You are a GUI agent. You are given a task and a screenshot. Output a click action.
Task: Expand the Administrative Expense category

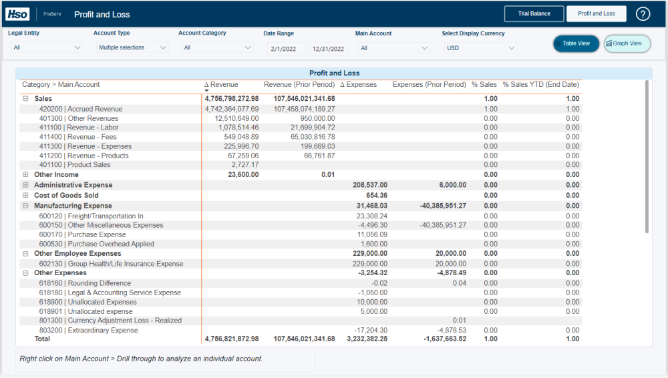tap(25, 185)
